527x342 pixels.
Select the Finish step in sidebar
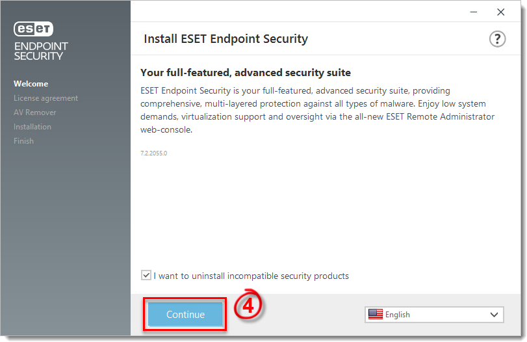click(23, 141)
